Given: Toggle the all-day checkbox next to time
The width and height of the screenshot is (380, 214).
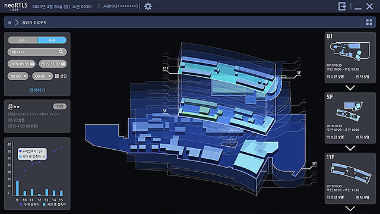Looking at the screenshot, I should tap(57, 76).
